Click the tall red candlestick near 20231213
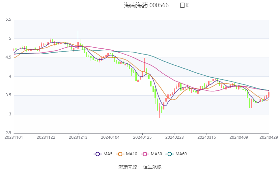Viewport: 280px width, 170px height. click(x=78, y=39)
